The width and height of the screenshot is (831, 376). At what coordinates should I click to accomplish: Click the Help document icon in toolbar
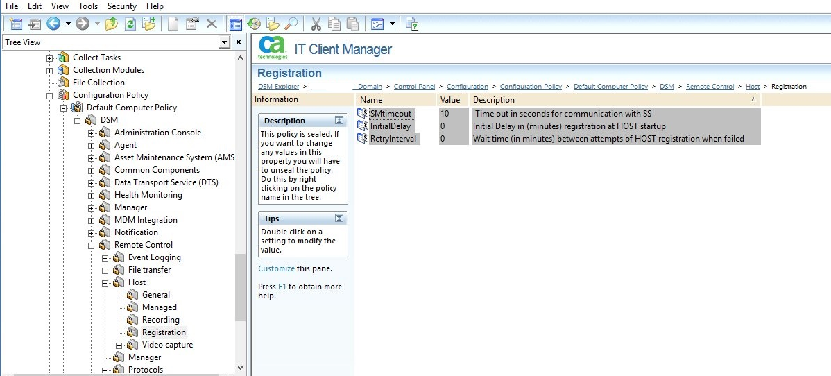[x=412, y=24]
